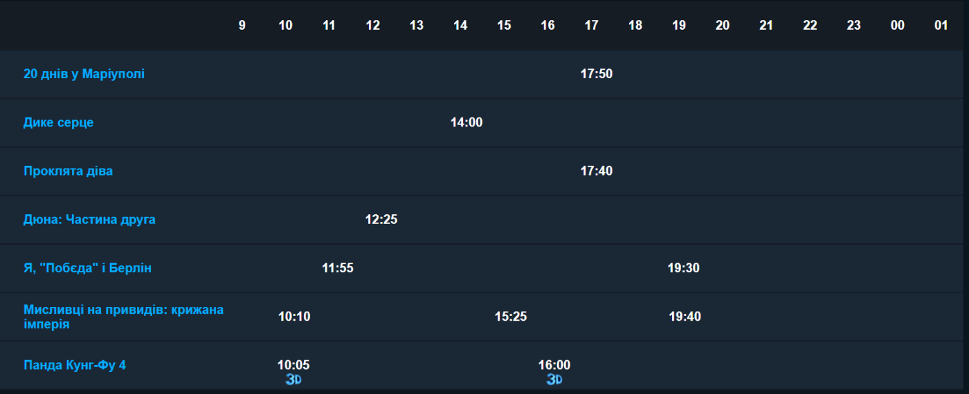Viewport: 969px width, 394px height.
Task: Choose the 19:30 showtime
Action: [x=684, y=268]
